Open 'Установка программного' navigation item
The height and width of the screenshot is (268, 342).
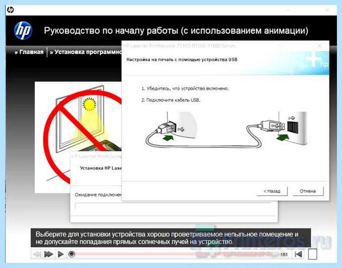point(85,52)
